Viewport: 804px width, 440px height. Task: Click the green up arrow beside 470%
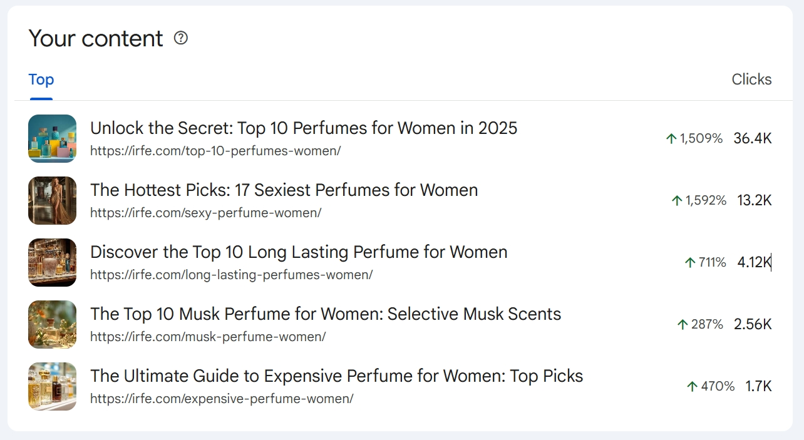pos(693,386)
